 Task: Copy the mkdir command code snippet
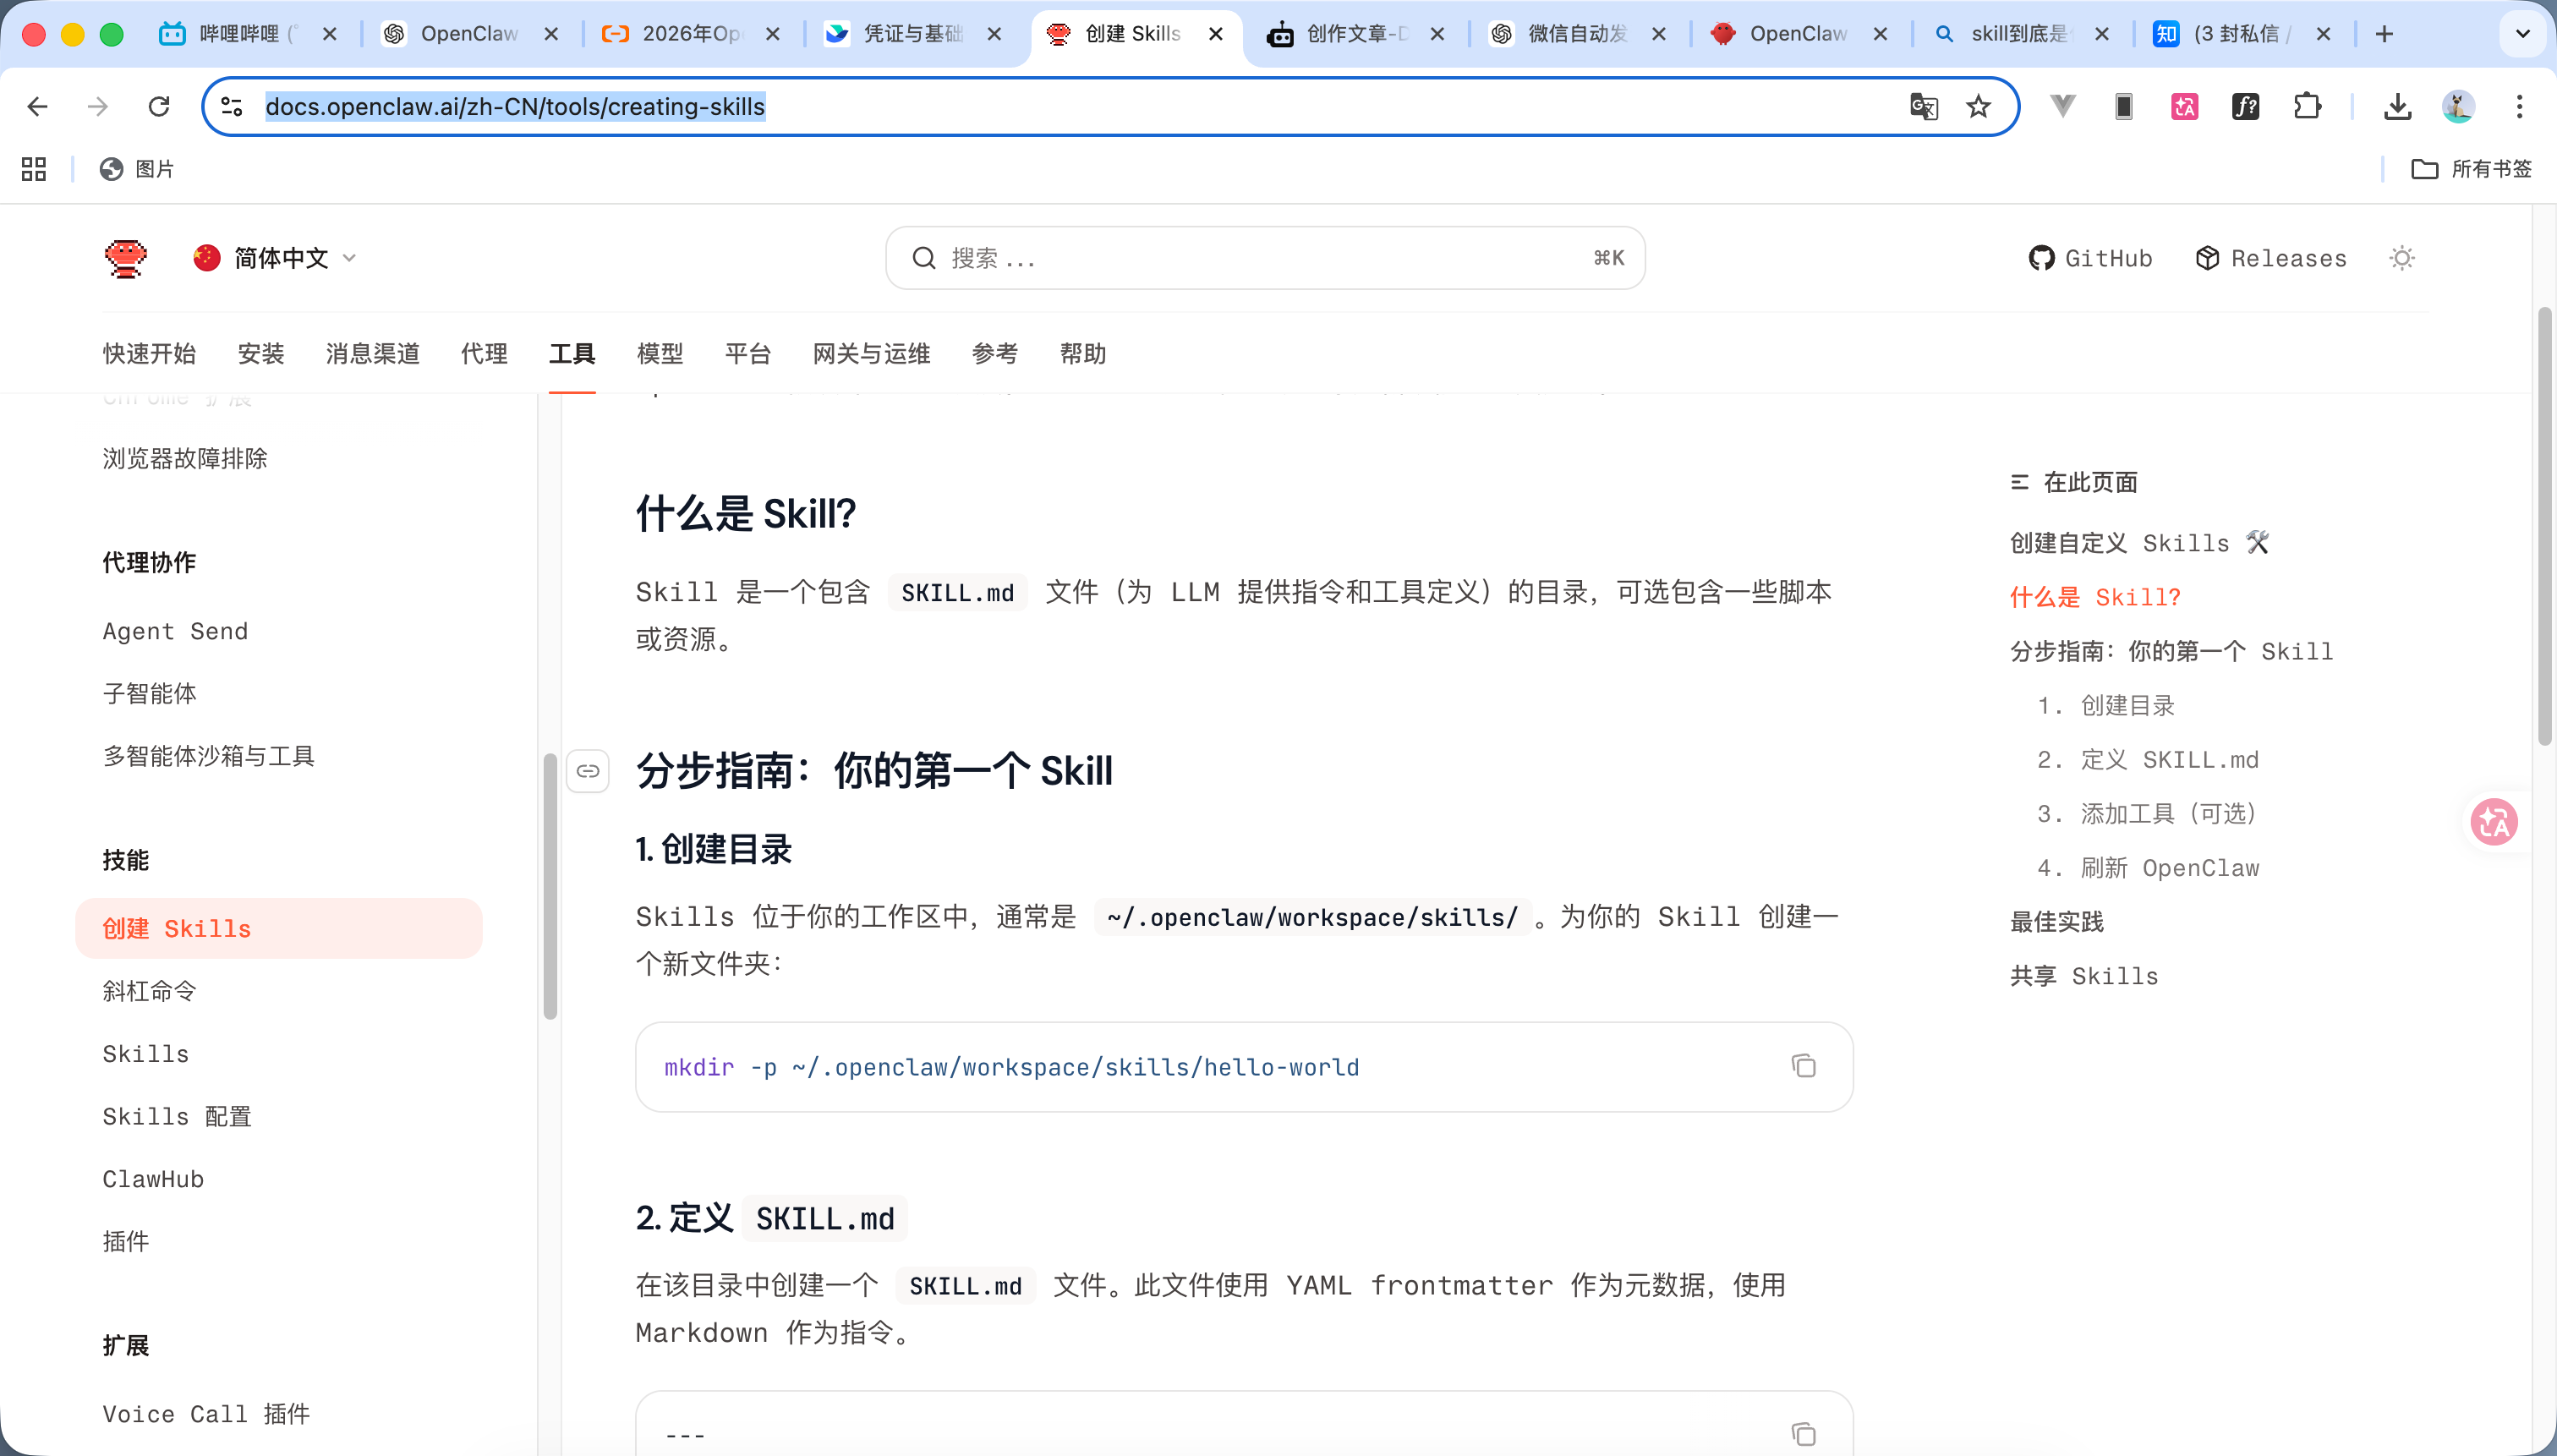[x=1803, y=1066]
